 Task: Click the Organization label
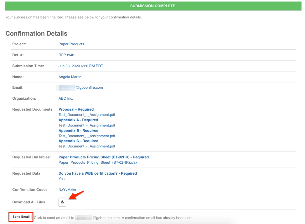pos(24,98)
